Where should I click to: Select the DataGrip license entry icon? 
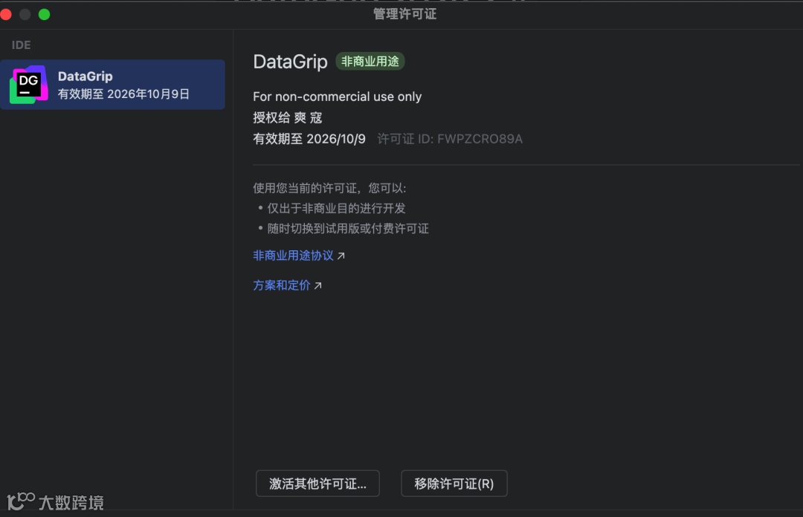pyautogui.click(x=29, y=85)
